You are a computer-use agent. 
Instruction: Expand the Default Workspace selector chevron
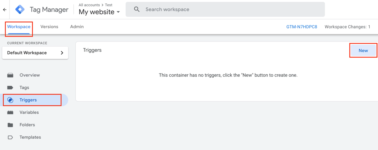62,53
